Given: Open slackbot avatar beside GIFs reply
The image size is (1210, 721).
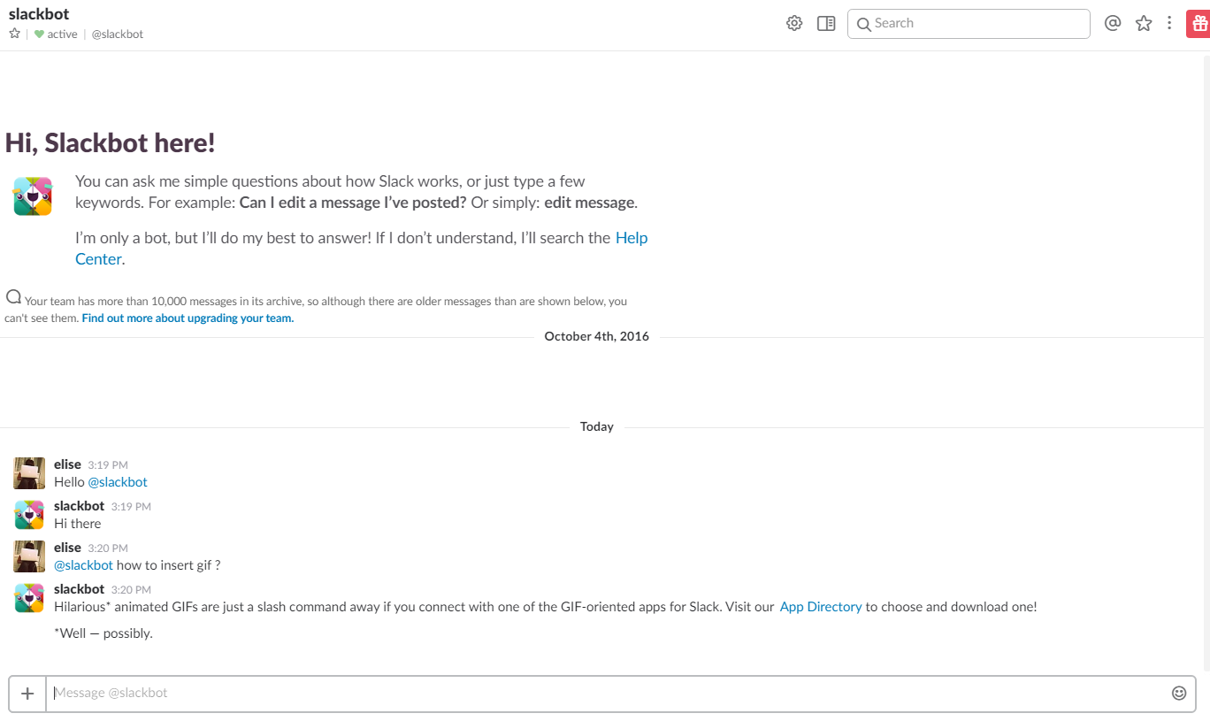Looking at the screenshot, I should (x=29, y=598).
